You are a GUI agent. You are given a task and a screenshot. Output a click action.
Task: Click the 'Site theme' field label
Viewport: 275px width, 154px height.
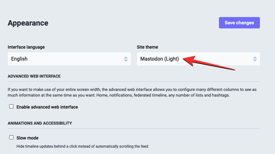click(147, 47)
